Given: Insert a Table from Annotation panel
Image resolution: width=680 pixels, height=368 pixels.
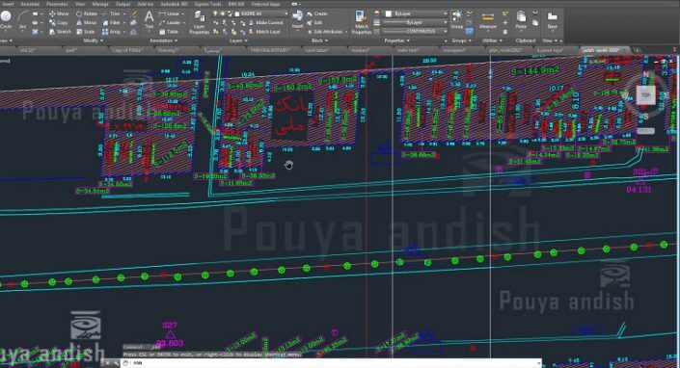Looking at the screenshot, I should [169, 32].
